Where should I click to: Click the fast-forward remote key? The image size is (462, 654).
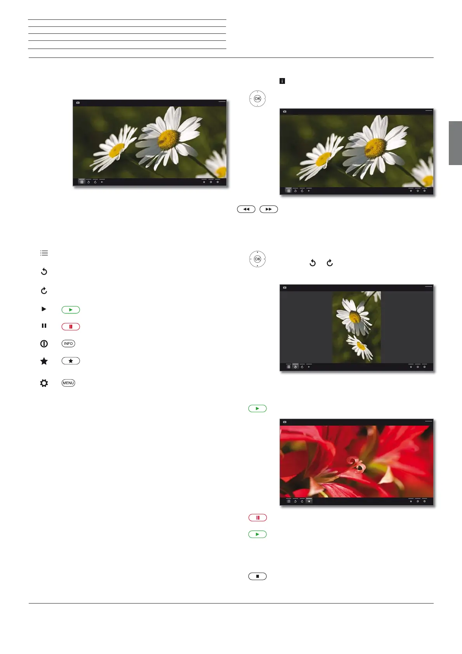(269, 209)
